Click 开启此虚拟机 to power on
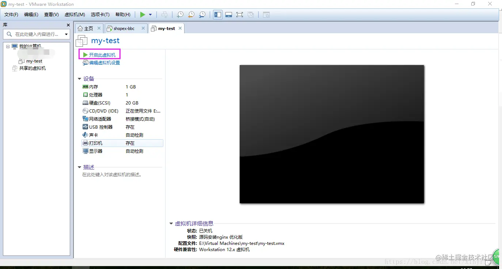The height and width of the screenshot is (269, 502). point(101,54)
